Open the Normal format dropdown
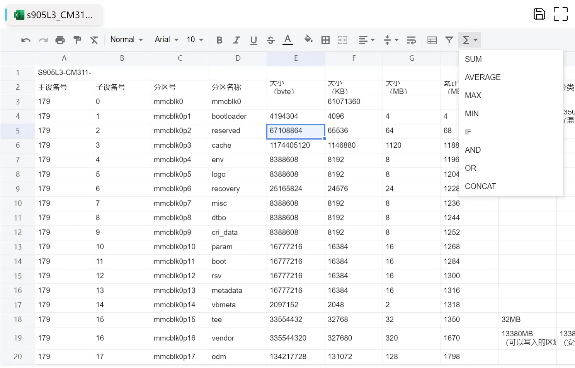This screenshot has width=575, height=368. [127, 40]
